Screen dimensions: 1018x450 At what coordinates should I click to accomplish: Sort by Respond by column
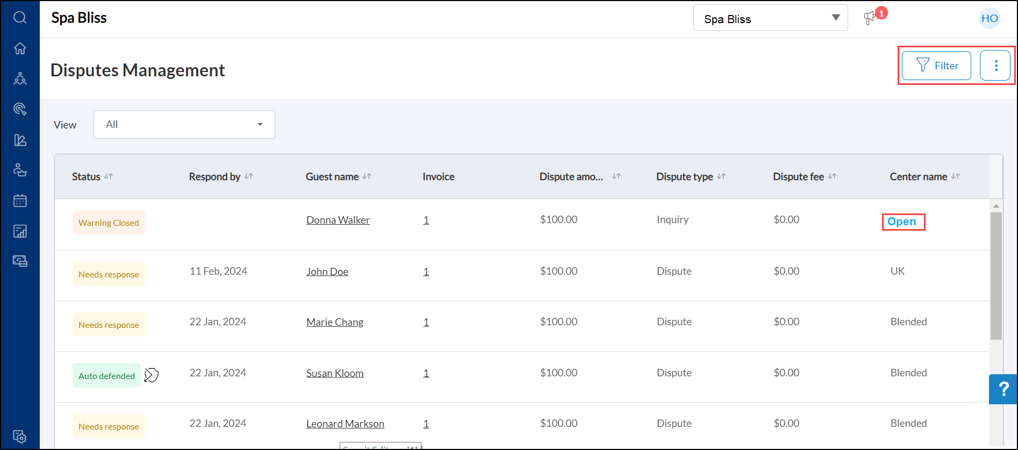248,176
